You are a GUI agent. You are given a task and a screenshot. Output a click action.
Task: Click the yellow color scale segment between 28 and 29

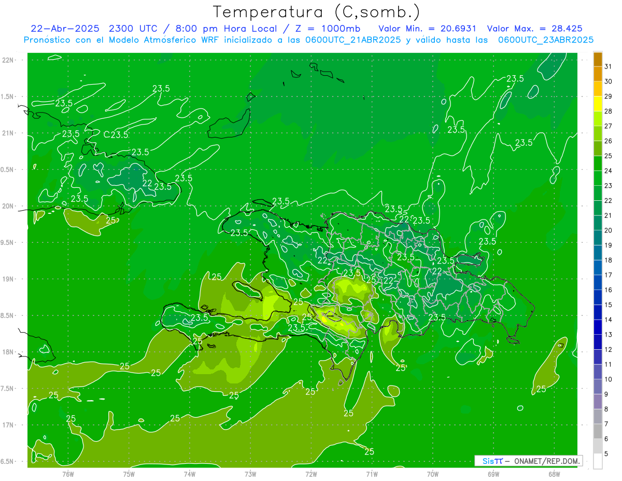pos(598,104)
